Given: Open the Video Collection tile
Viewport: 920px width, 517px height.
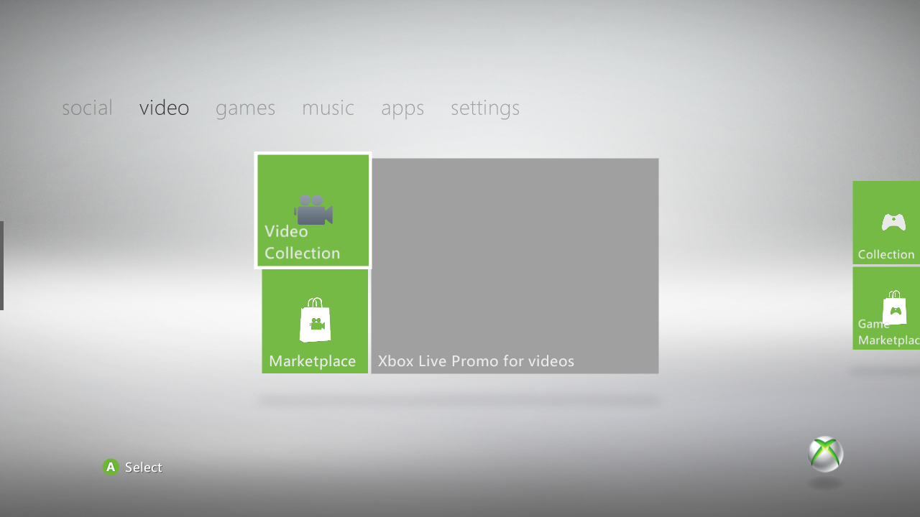Looking at the screenshot, I should pos(313,210).
